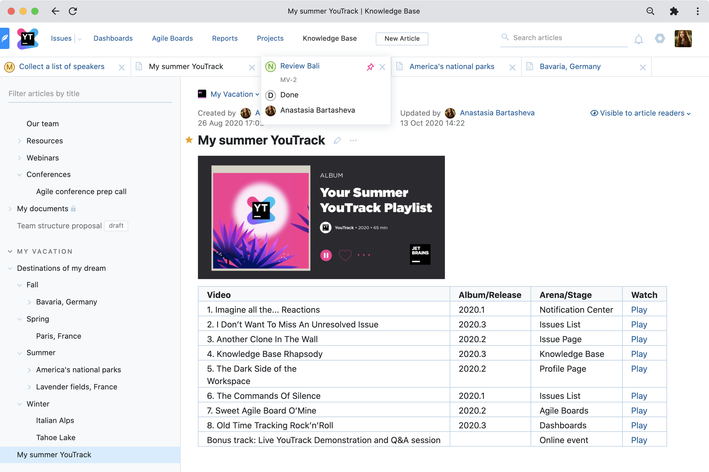709x472 pixels.
Task: Click the YouTrack logo icon
Action: (x=28, y=39)
